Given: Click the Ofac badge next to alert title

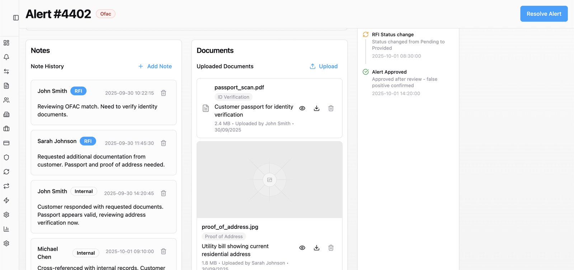Looking at the screenshot, I should 105,14.
